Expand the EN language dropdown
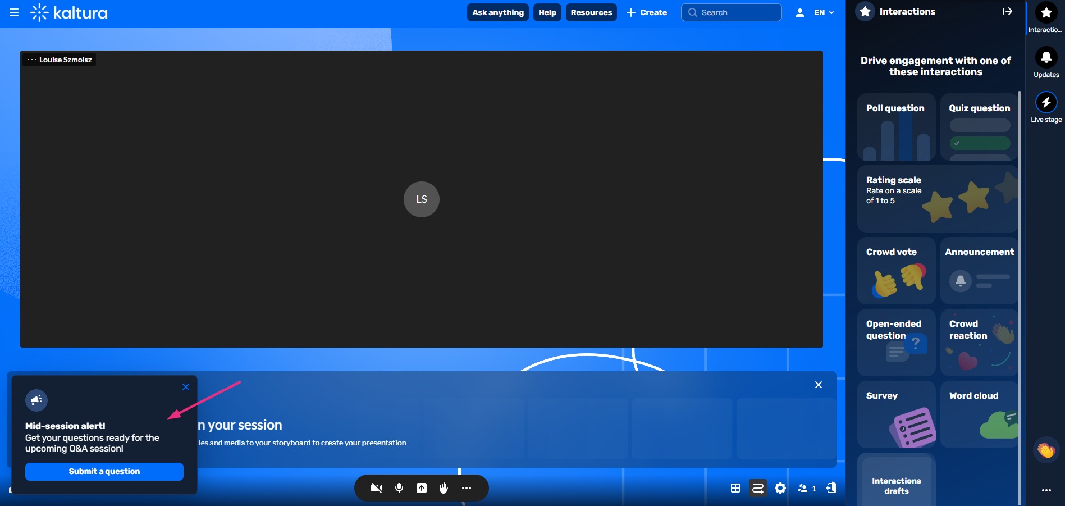 (x=824, y=12)
